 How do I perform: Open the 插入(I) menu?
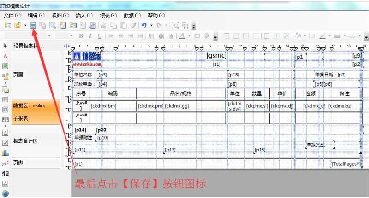pos(83,15)
